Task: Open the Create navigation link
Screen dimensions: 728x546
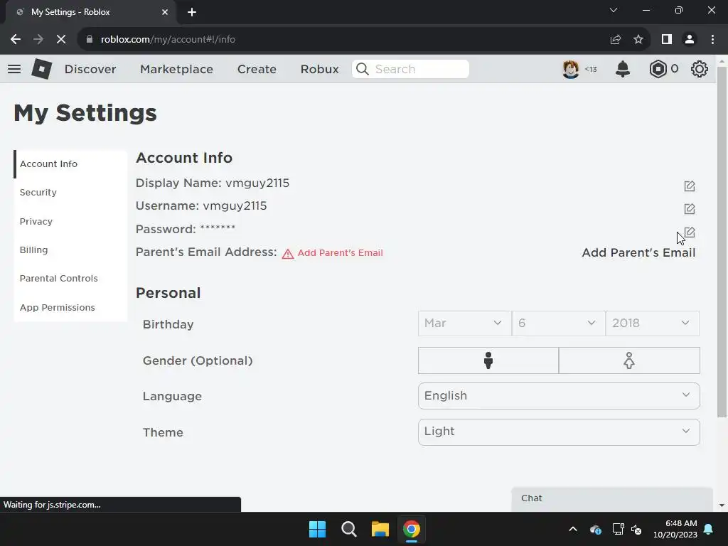Action: (257, 69)
